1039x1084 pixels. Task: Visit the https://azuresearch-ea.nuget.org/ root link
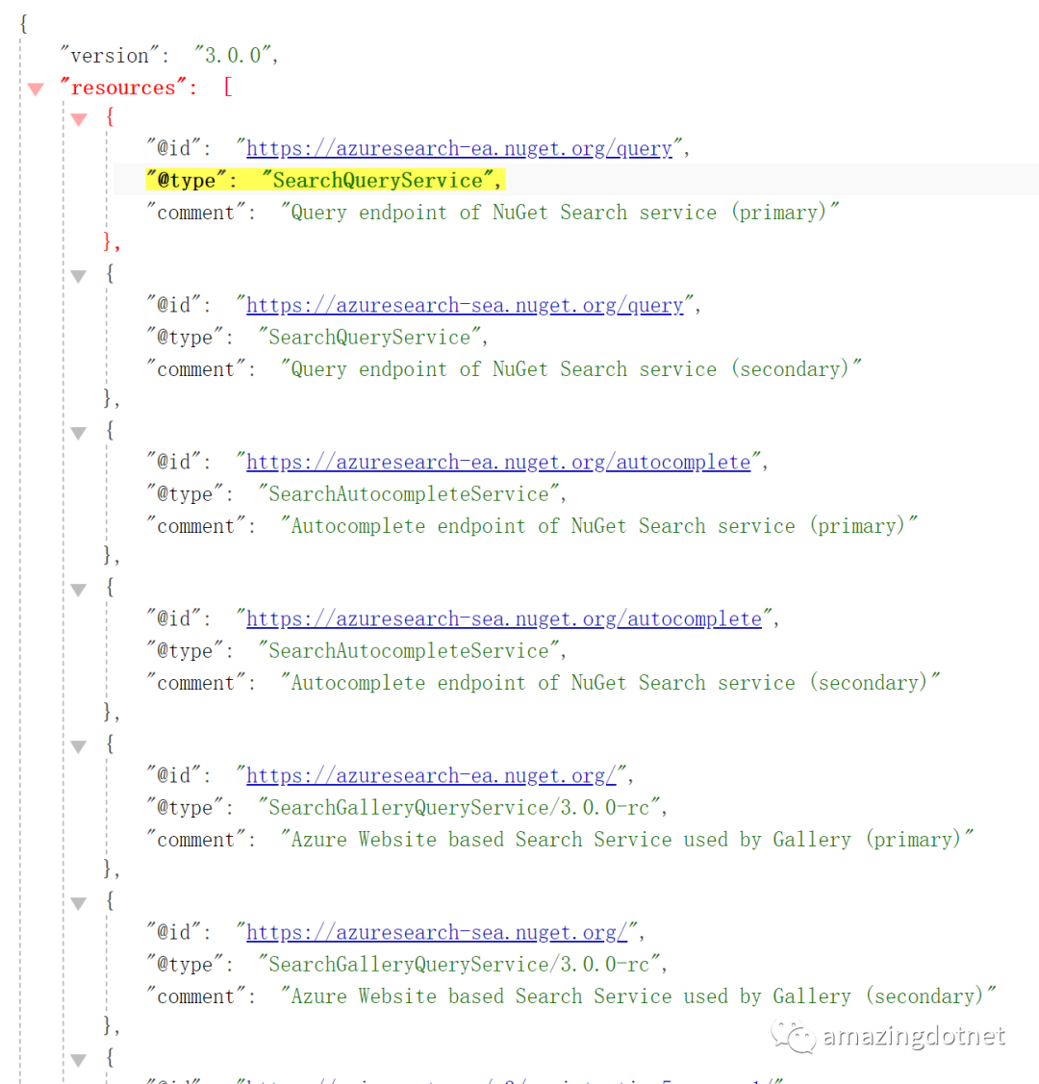point(431,775)
